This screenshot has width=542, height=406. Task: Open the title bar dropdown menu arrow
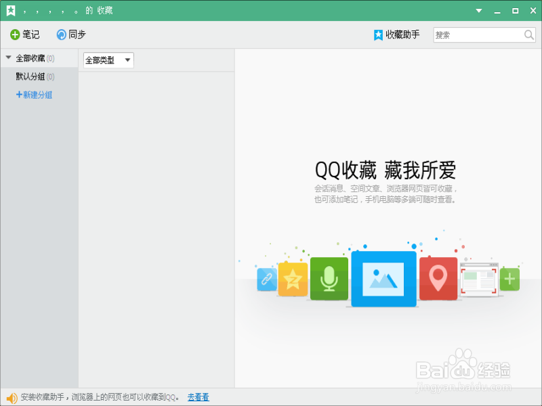[x=479, y=11]
